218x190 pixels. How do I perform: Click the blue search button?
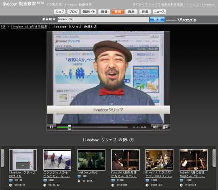pos(157,19)
